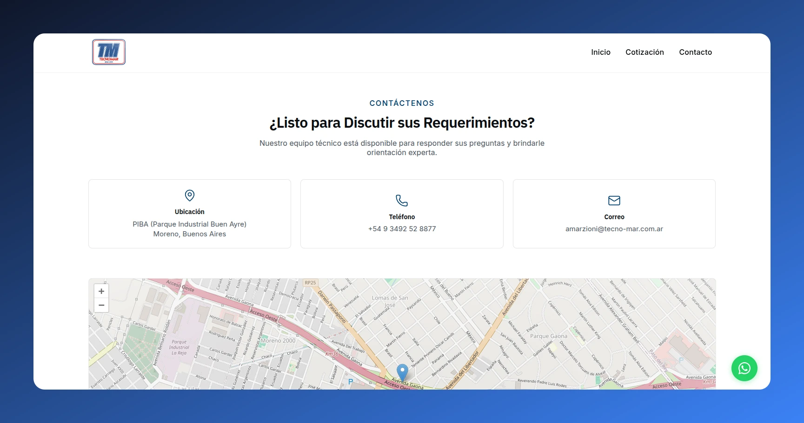804x423 pixels.
Task: Click the location pin icon above Ubicación
Action: pyautogui.click(x=190, y=195)
